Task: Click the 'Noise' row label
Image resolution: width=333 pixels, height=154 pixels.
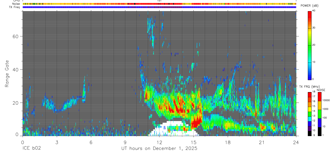Action: pyautogui.click(x=16, y=4)
